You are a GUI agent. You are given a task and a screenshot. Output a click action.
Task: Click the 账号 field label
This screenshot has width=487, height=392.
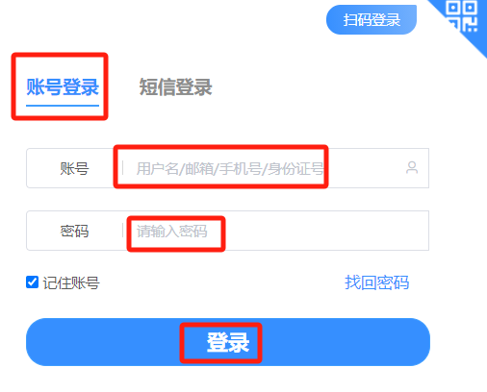74,168
